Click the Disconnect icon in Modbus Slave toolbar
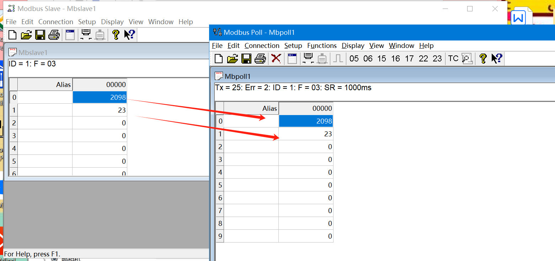This screenshot has width=555, height=261. [x=100, y=34]
